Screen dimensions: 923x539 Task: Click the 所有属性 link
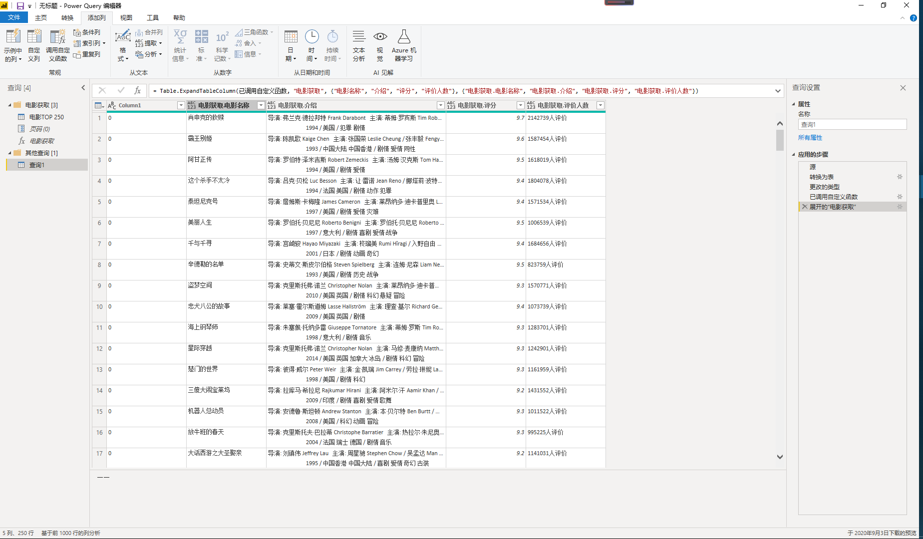810,138
